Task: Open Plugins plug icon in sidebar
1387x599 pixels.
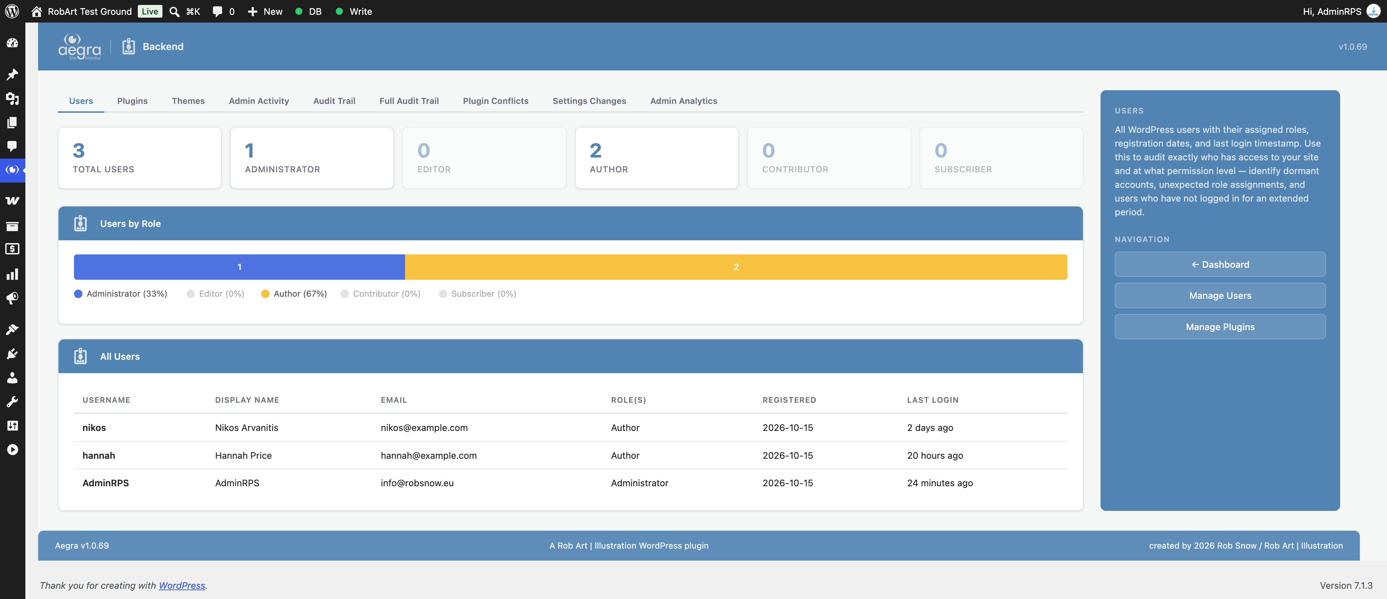Action: 12,354
